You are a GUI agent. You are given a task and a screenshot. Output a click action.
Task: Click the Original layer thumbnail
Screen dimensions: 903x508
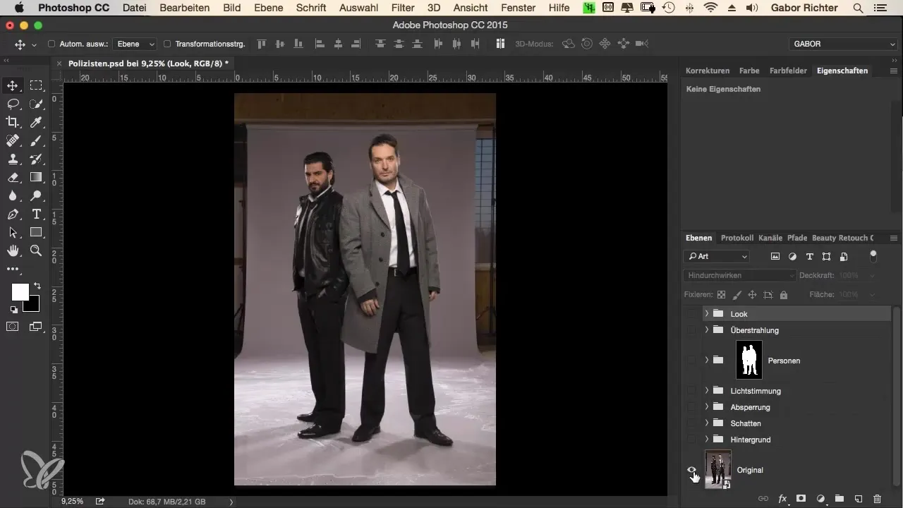coord(718,469)
